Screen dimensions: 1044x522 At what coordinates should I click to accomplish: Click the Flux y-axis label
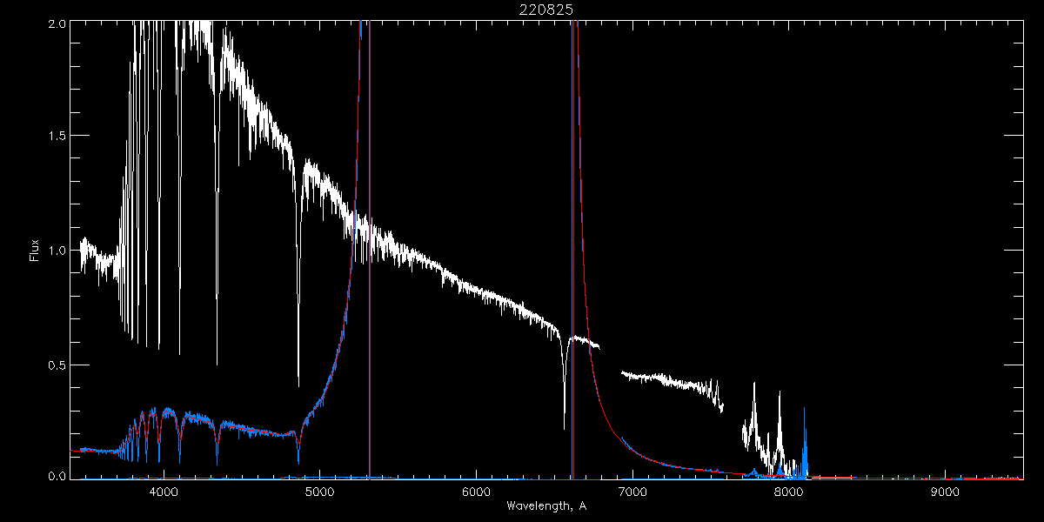(35, 251)
